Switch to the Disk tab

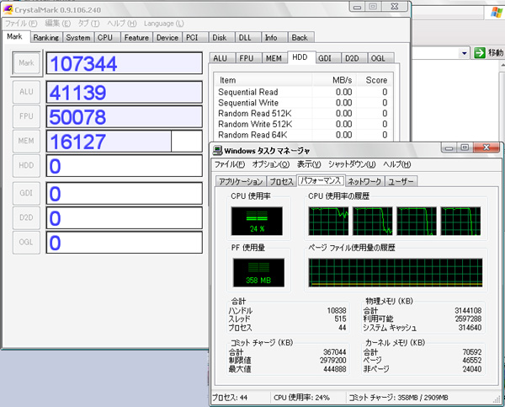[x=220, y=38]
